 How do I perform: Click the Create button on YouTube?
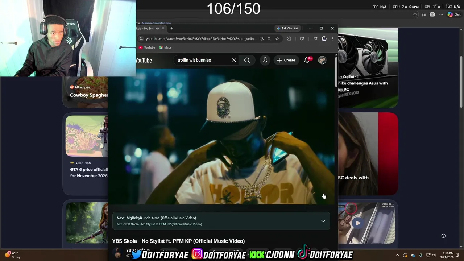click(286, 60)
